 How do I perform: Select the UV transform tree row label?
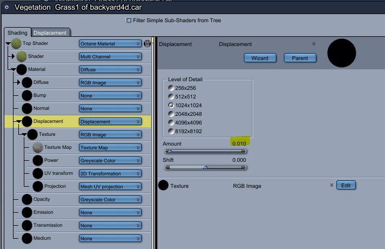(x=58, y=173)
